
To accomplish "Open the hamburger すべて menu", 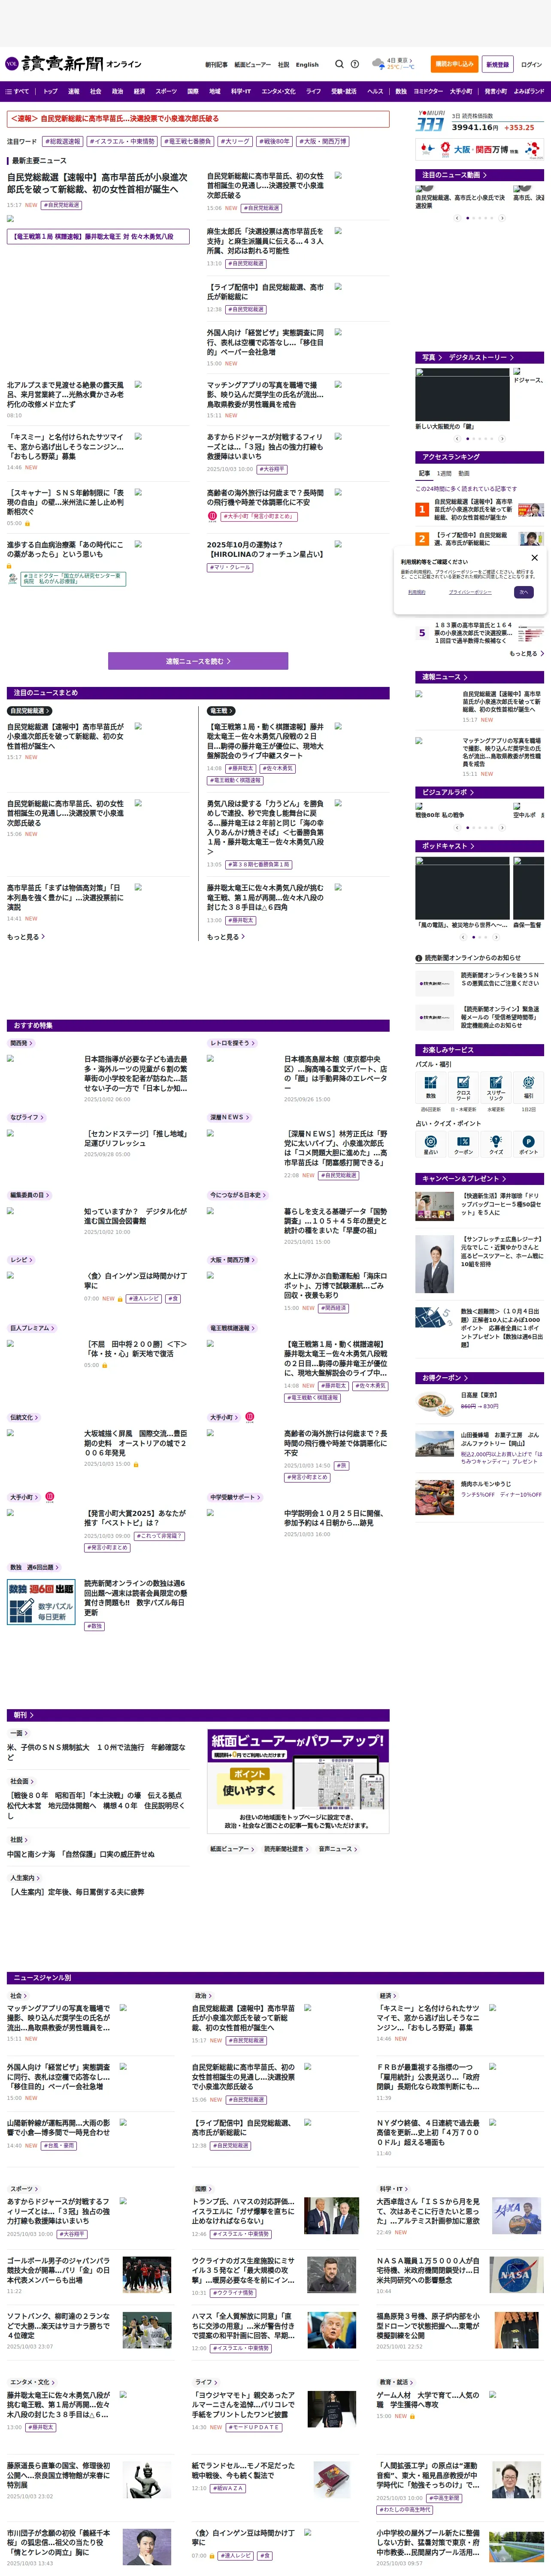I will point(18,91).
